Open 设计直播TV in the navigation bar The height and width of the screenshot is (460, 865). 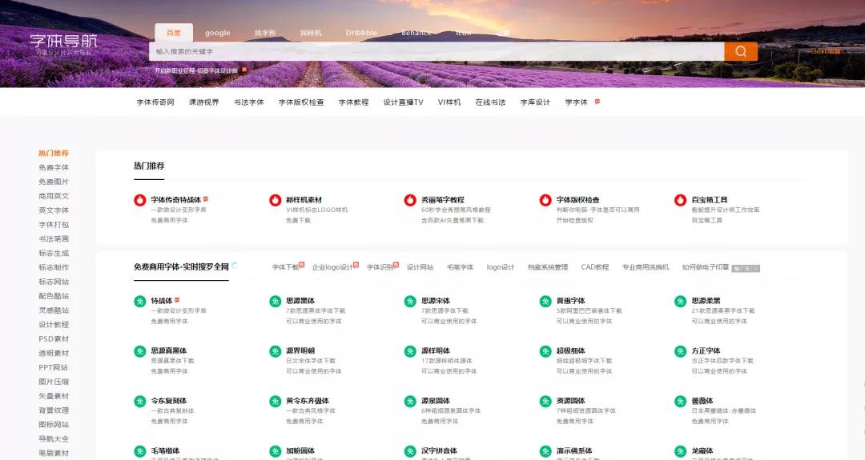[x=403, y=102]
